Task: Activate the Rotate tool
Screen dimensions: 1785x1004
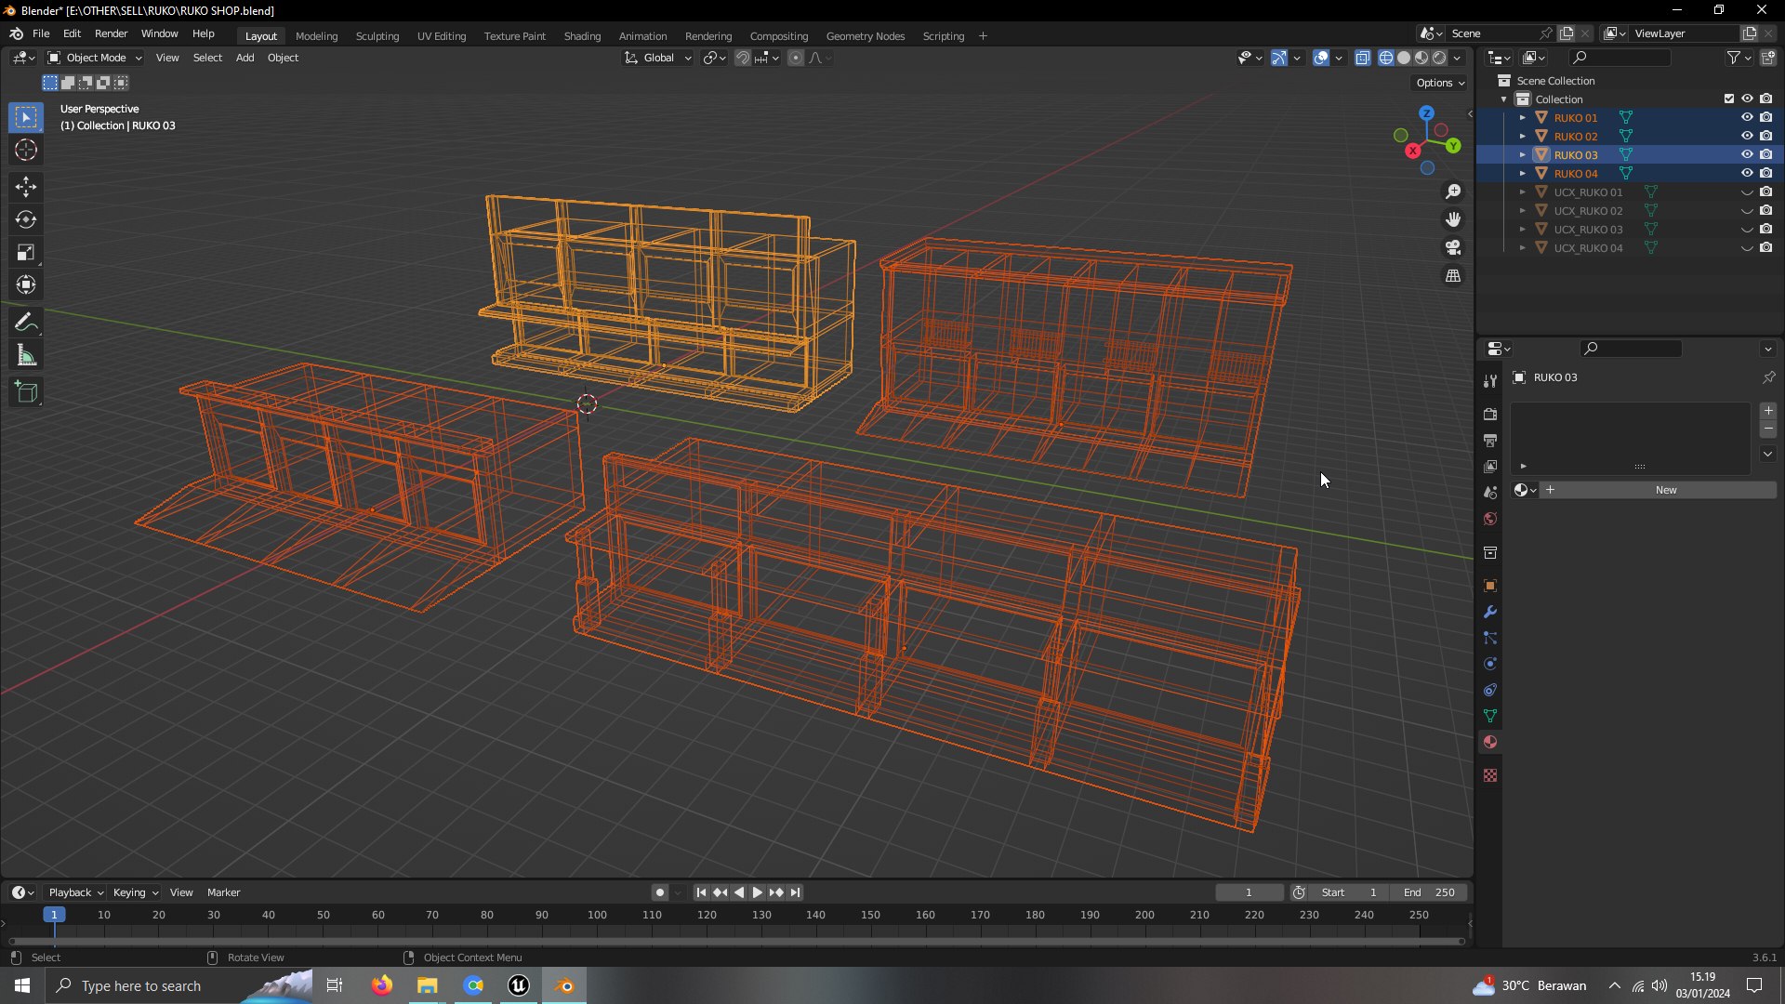Action: tap(26, 219)
